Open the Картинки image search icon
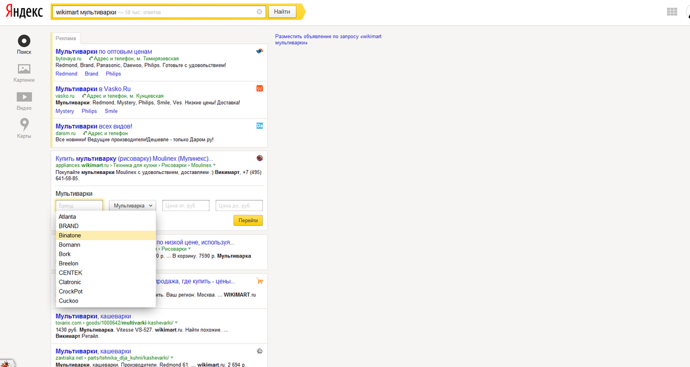This screenshot has height=367, width=690. 24,69
